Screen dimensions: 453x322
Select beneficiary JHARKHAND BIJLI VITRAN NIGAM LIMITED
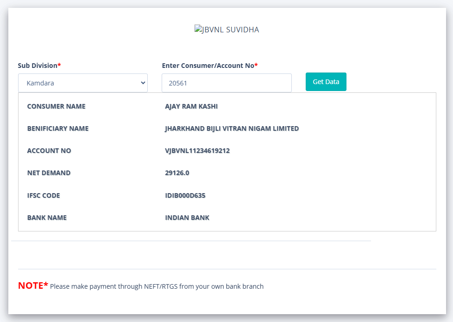click(x=232, y=128)
